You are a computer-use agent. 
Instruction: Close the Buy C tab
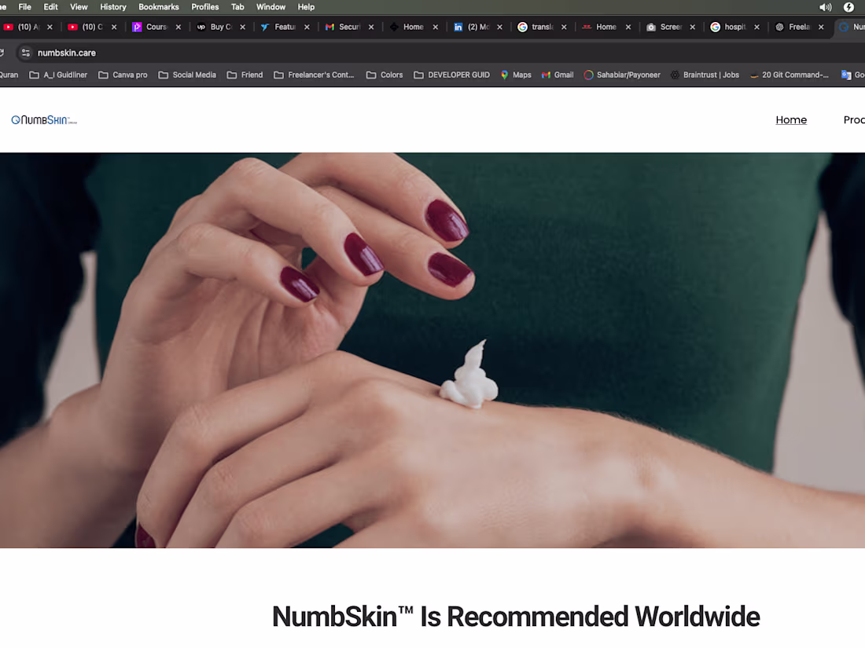[x=243, y=27]
